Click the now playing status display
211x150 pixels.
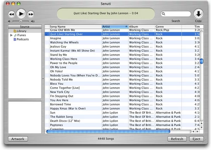pyautogui.click(x=106, y=14)
